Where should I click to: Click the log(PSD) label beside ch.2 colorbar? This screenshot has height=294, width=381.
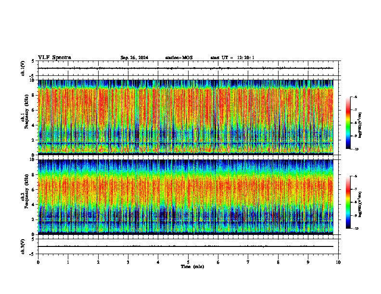pyautogui.click(x=360, y=204)
